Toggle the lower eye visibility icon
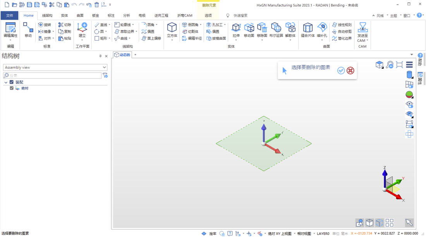This screenshot has width=426, height=237. (409, 114)
